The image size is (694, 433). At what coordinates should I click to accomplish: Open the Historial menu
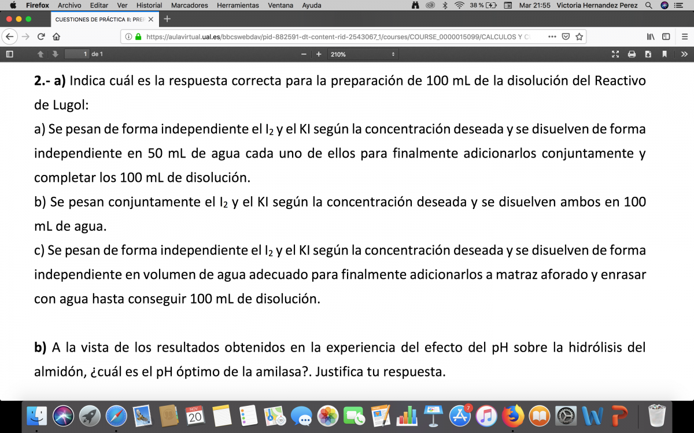click(149, 5)
